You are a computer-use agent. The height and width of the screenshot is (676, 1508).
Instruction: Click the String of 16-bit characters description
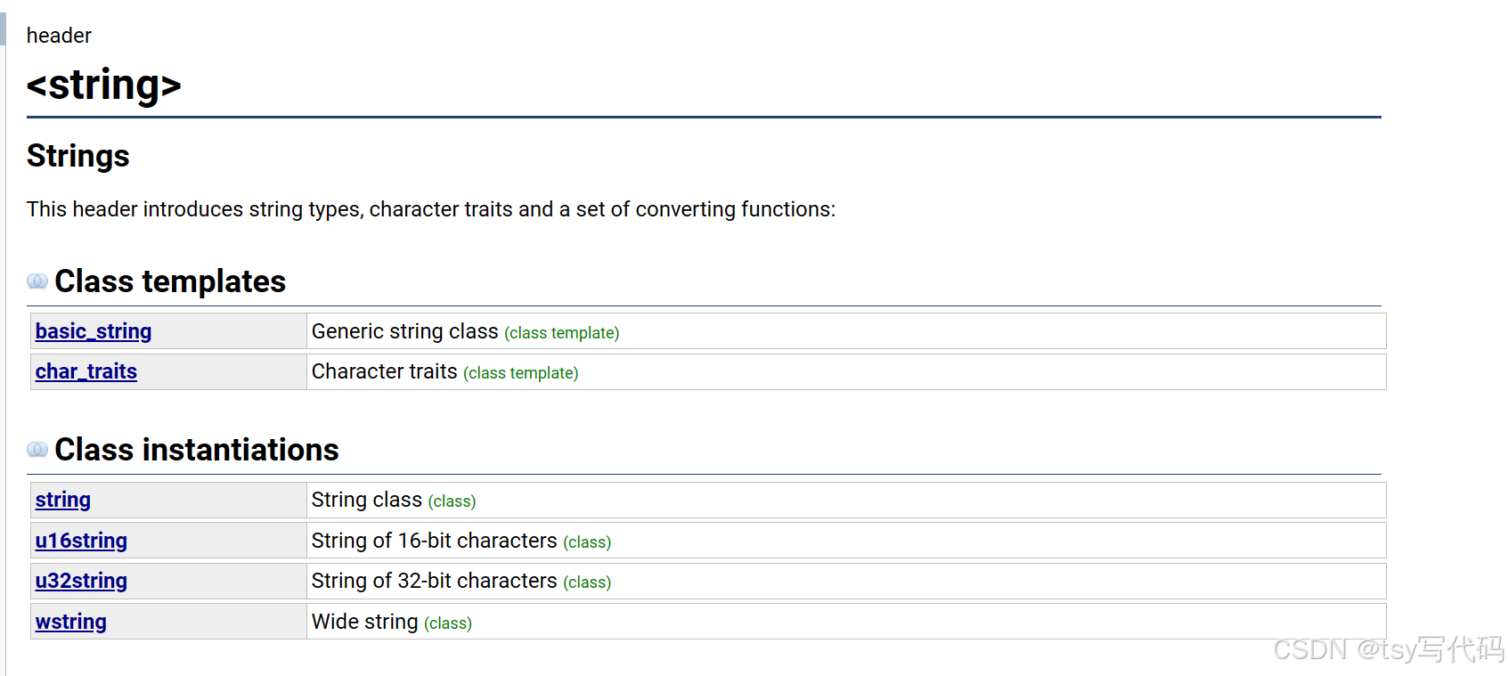tap(461, 541)
